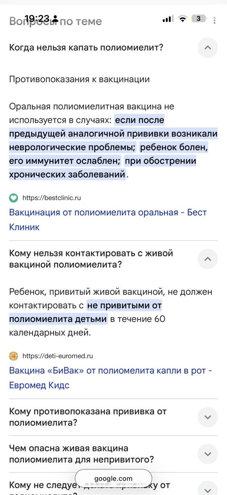227x495 pixels.
Task: Tap the google.com address pill
Action: [x=113, y=478]
